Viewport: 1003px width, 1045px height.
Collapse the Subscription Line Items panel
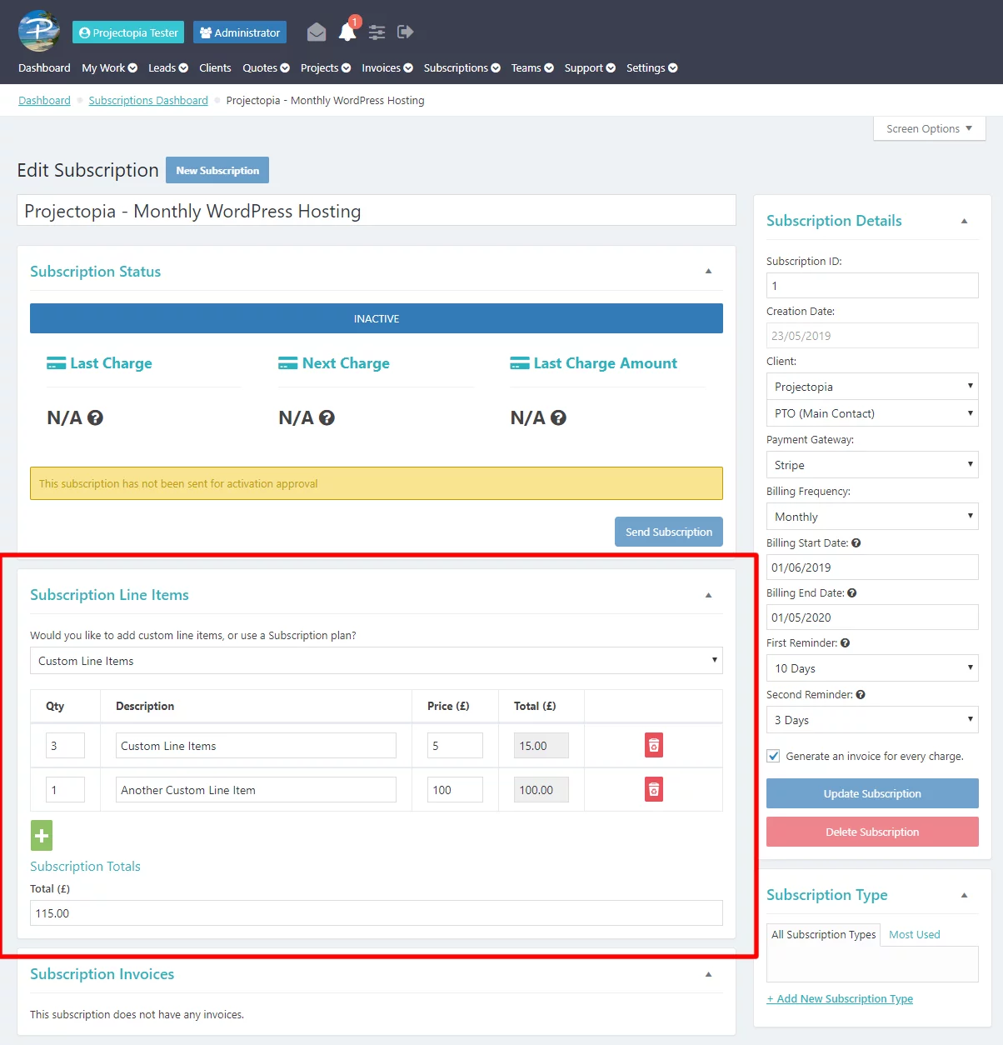pos(708,595)
